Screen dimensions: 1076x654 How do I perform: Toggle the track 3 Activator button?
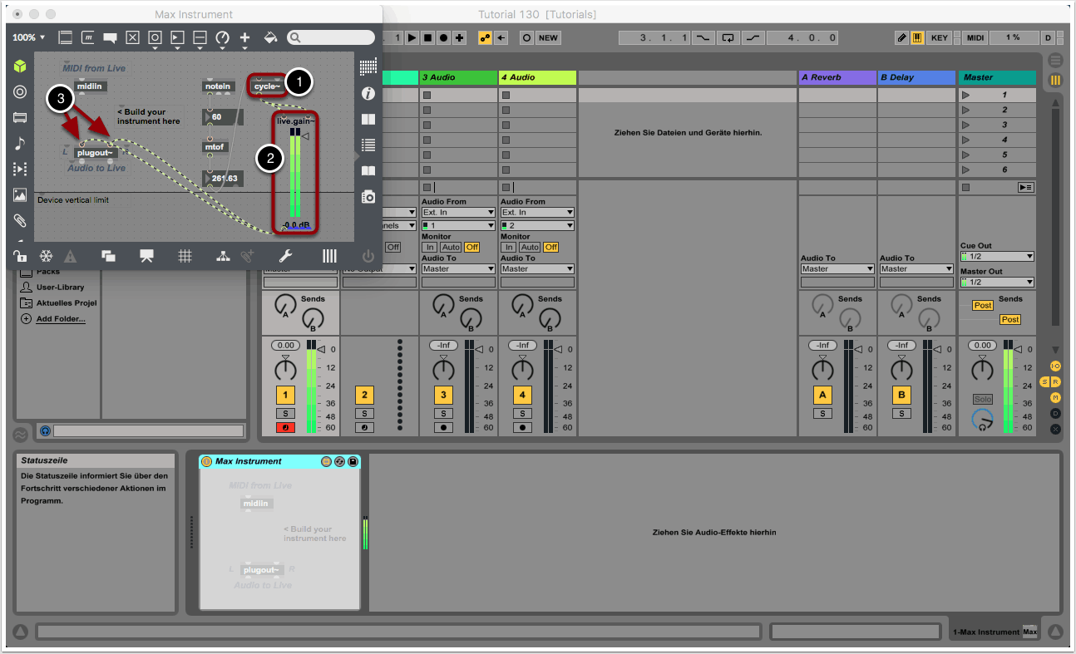pyautogui.click(x=443, y=395)
